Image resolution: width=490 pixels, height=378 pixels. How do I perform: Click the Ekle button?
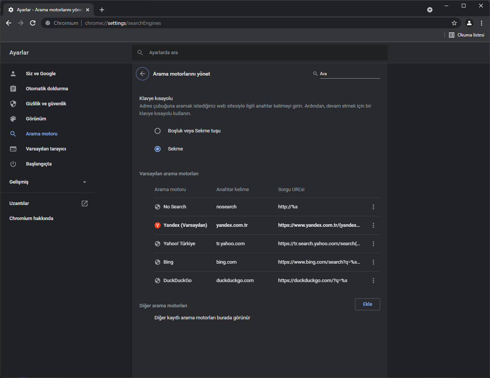pos(367,304)
